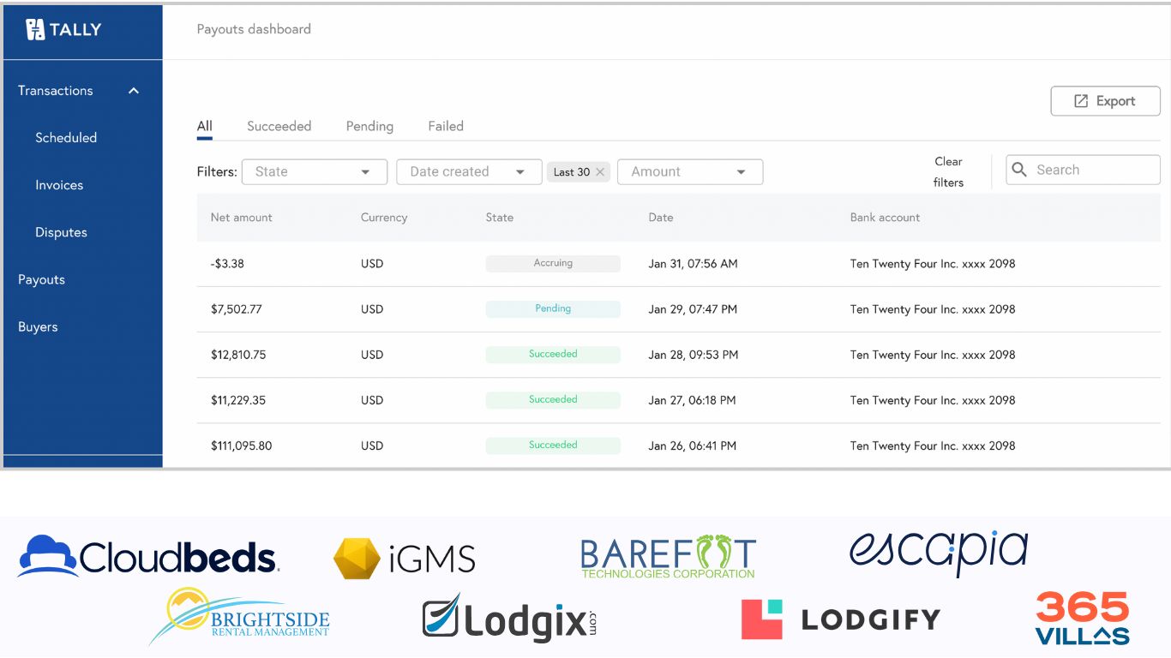This screenshot has height=658, width=1171.
Task: Click Clear filters
Action: click(948, 171)
